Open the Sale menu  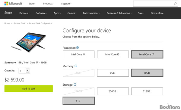(141, 13)
